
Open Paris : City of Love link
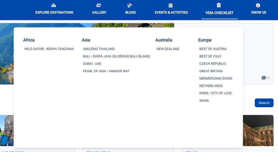[x=216, y=93]
